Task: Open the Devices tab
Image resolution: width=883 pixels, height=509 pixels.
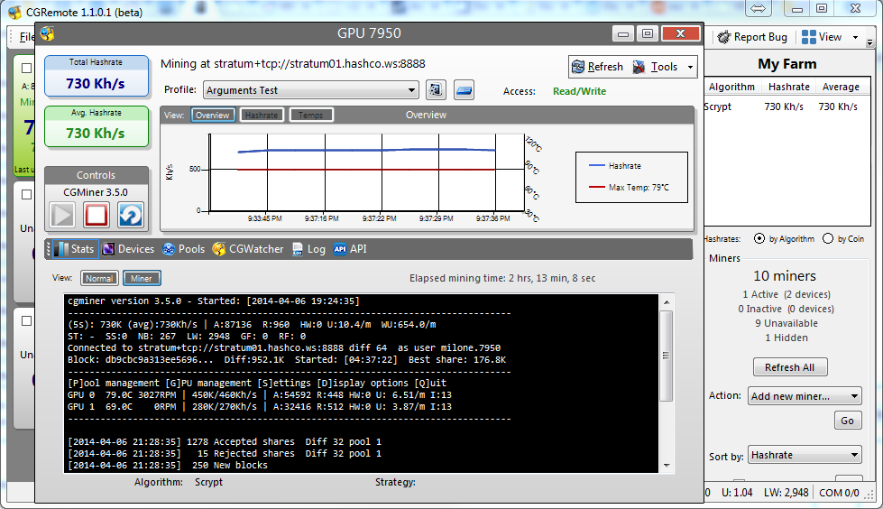Action: [x=128, y=249]
